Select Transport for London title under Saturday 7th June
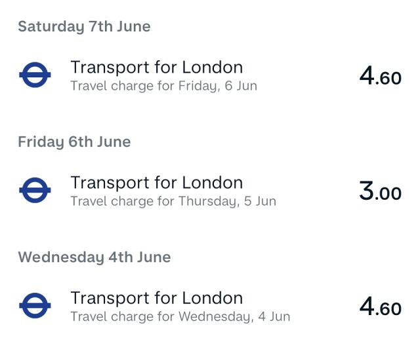The height and width of the screenshot is (357, 420). (x=157, y=67)
